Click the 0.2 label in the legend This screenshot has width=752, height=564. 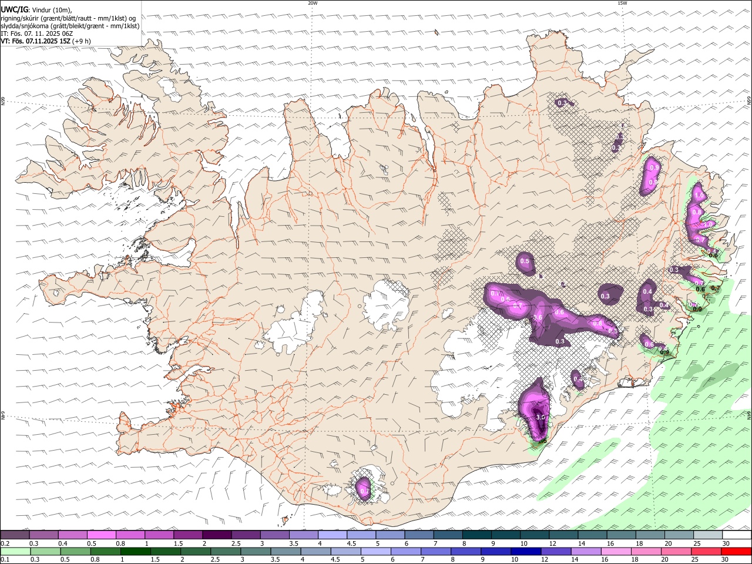click(x=5, y=543)
